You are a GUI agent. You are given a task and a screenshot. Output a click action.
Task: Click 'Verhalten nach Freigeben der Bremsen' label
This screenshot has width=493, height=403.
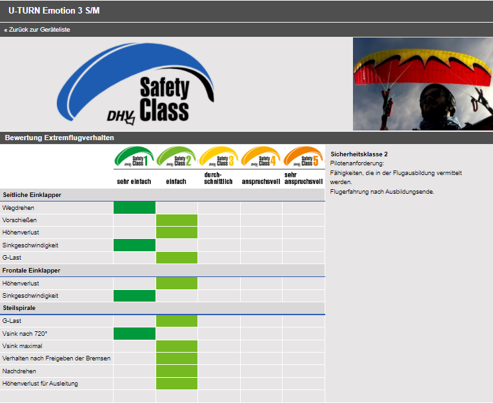[x=56, y=358]
